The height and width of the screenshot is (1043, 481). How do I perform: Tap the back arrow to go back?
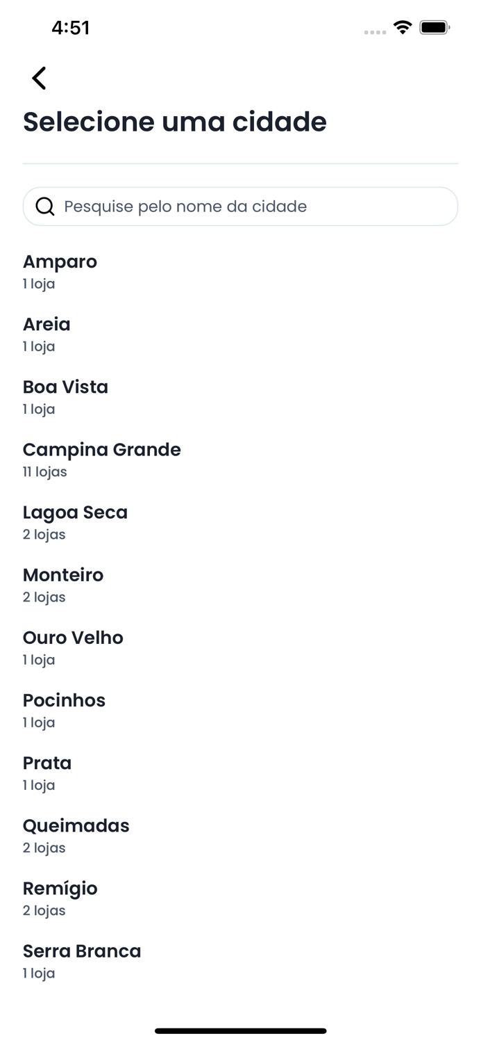coord(38,78)
